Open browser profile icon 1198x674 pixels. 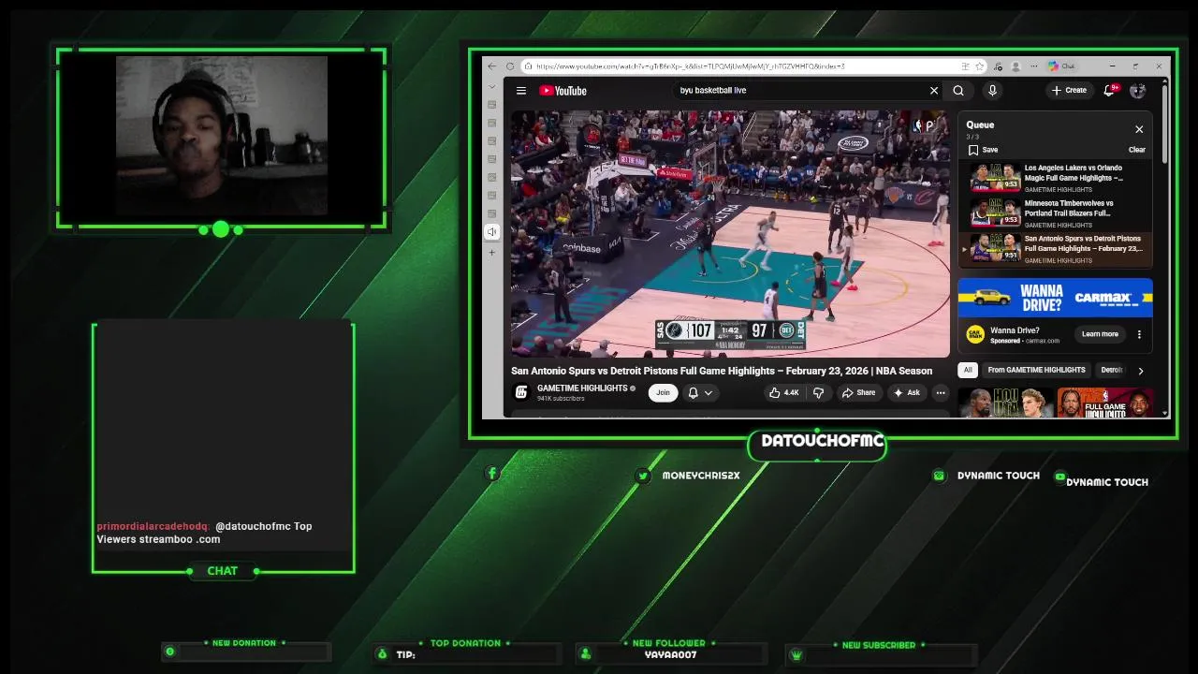[1015, 66]
